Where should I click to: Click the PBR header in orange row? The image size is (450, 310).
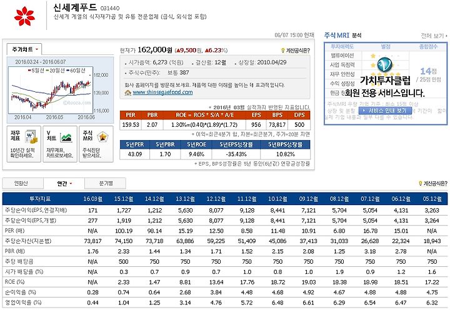(152, 115)
